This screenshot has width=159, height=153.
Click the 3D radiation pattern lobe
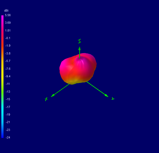78,69
